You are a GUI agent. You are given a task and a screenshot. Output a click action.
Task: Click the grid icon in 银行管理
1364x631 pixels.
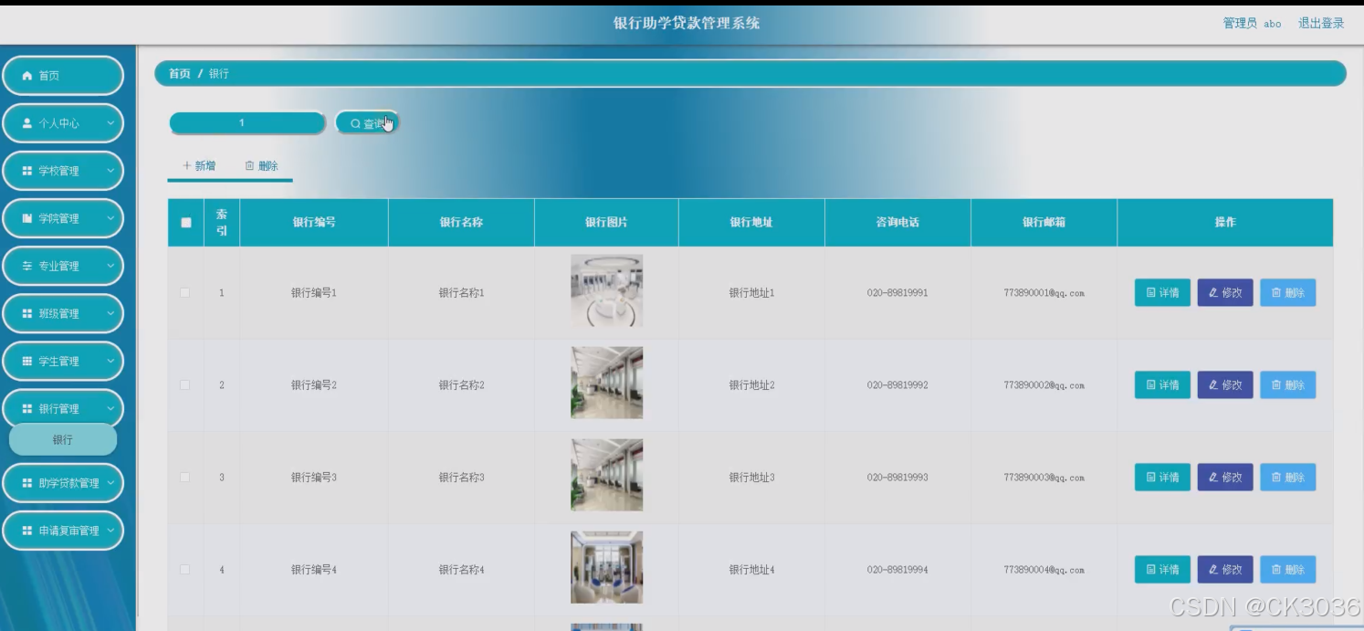27,408
